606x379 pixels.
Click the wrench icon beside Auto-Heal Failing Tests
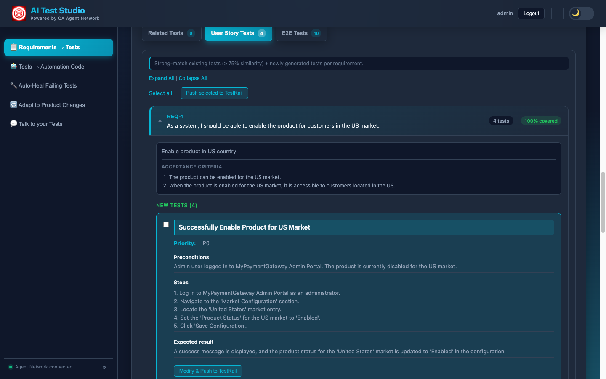13,85
